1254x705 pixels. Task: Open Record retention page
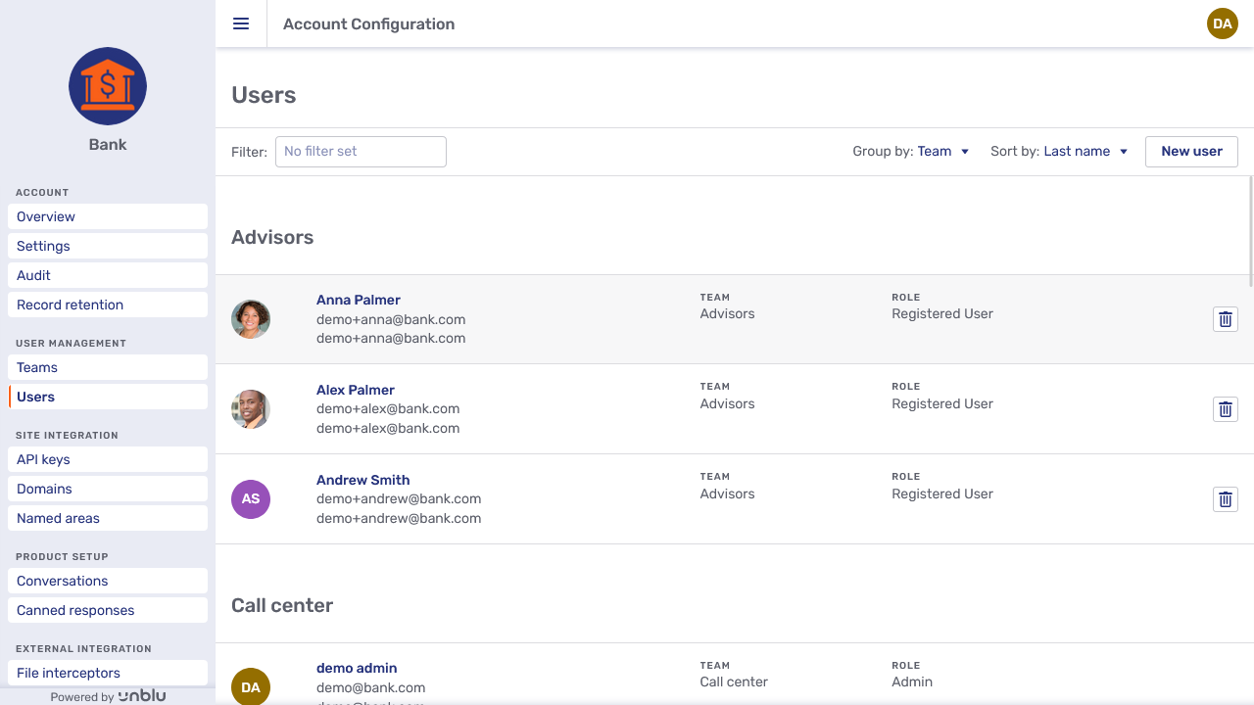coord(108,305)
